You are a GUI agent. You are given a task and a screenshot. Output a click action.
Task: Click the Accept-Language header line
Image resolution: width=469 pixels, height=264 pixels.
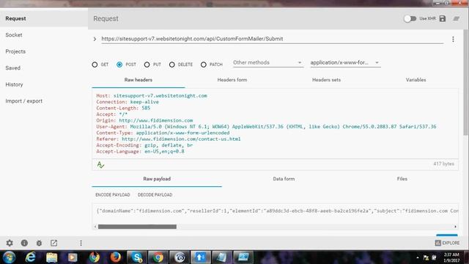[140, 152]
